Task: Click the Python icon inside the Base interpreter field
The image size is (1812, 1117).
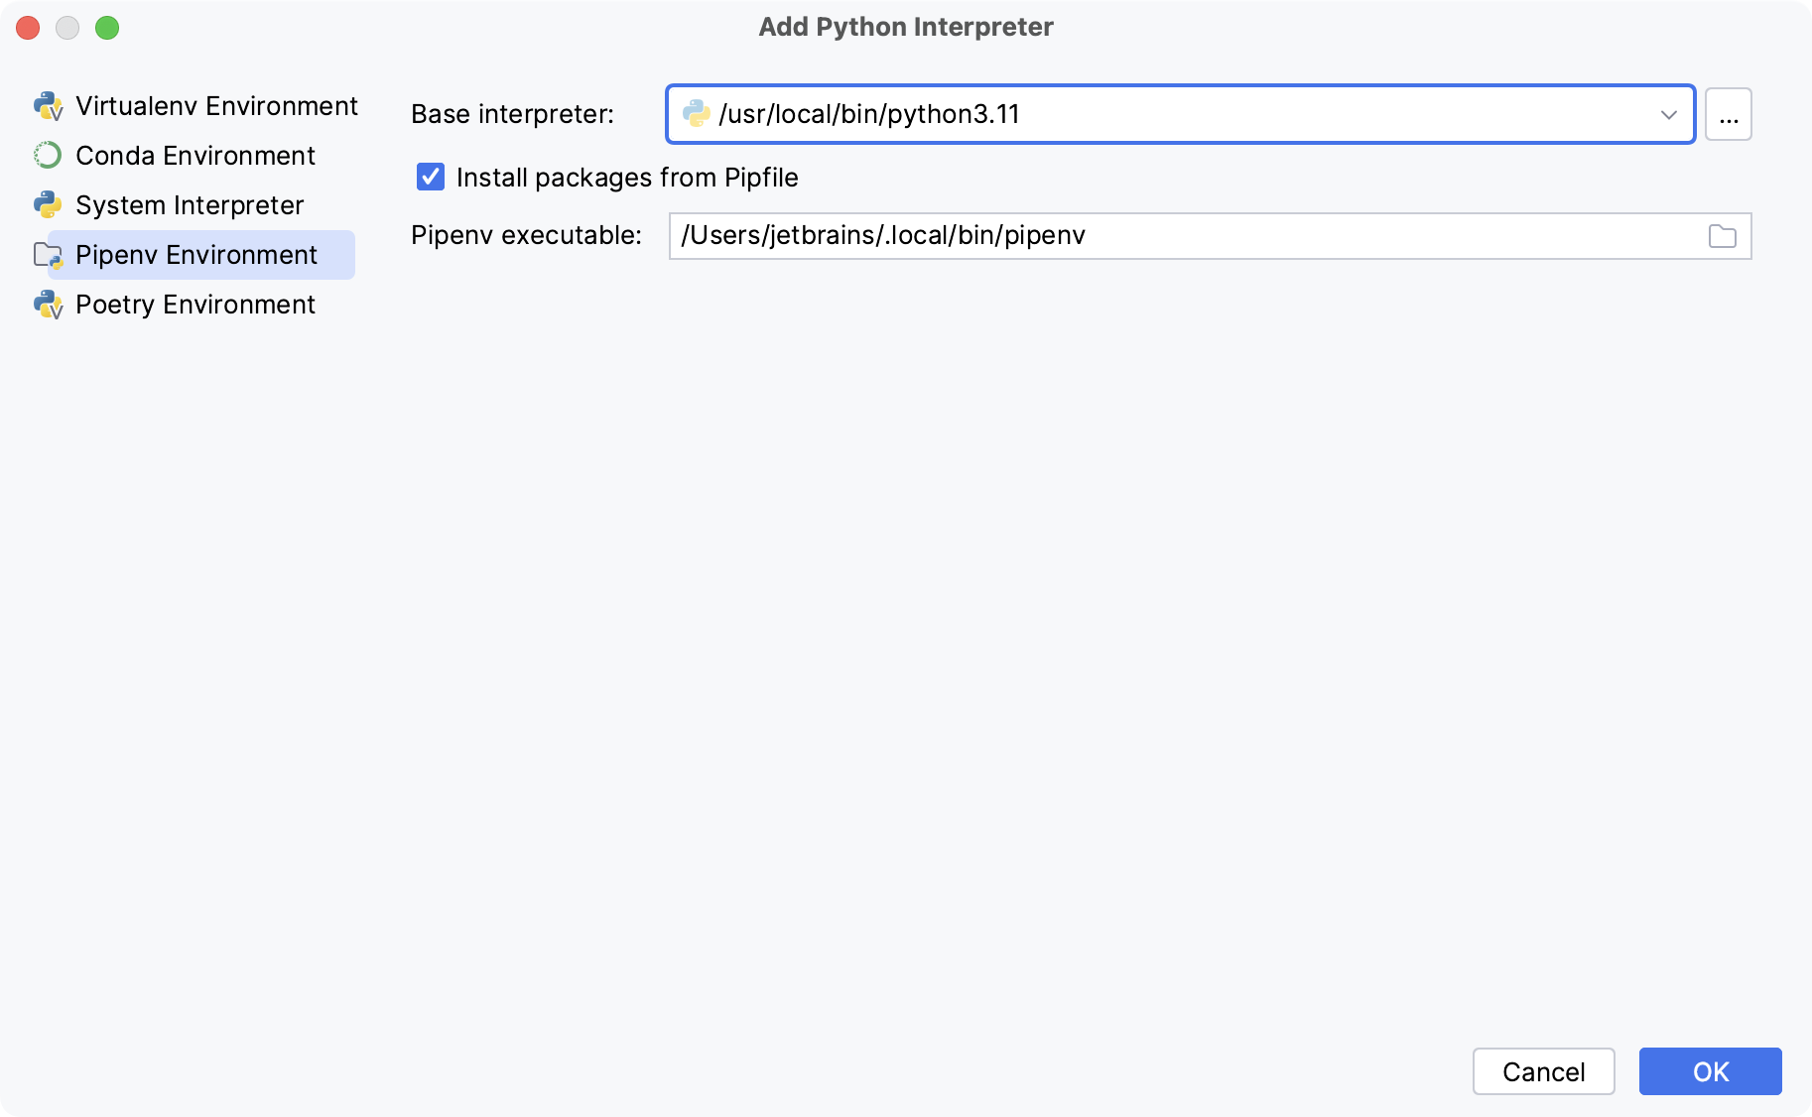Action: [x=698, y=113]
